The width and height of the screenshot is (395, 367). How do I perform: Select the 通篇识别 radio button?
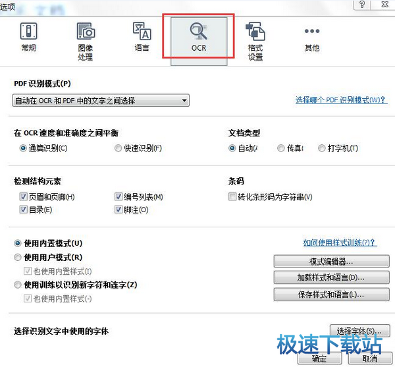coord(23,148)
